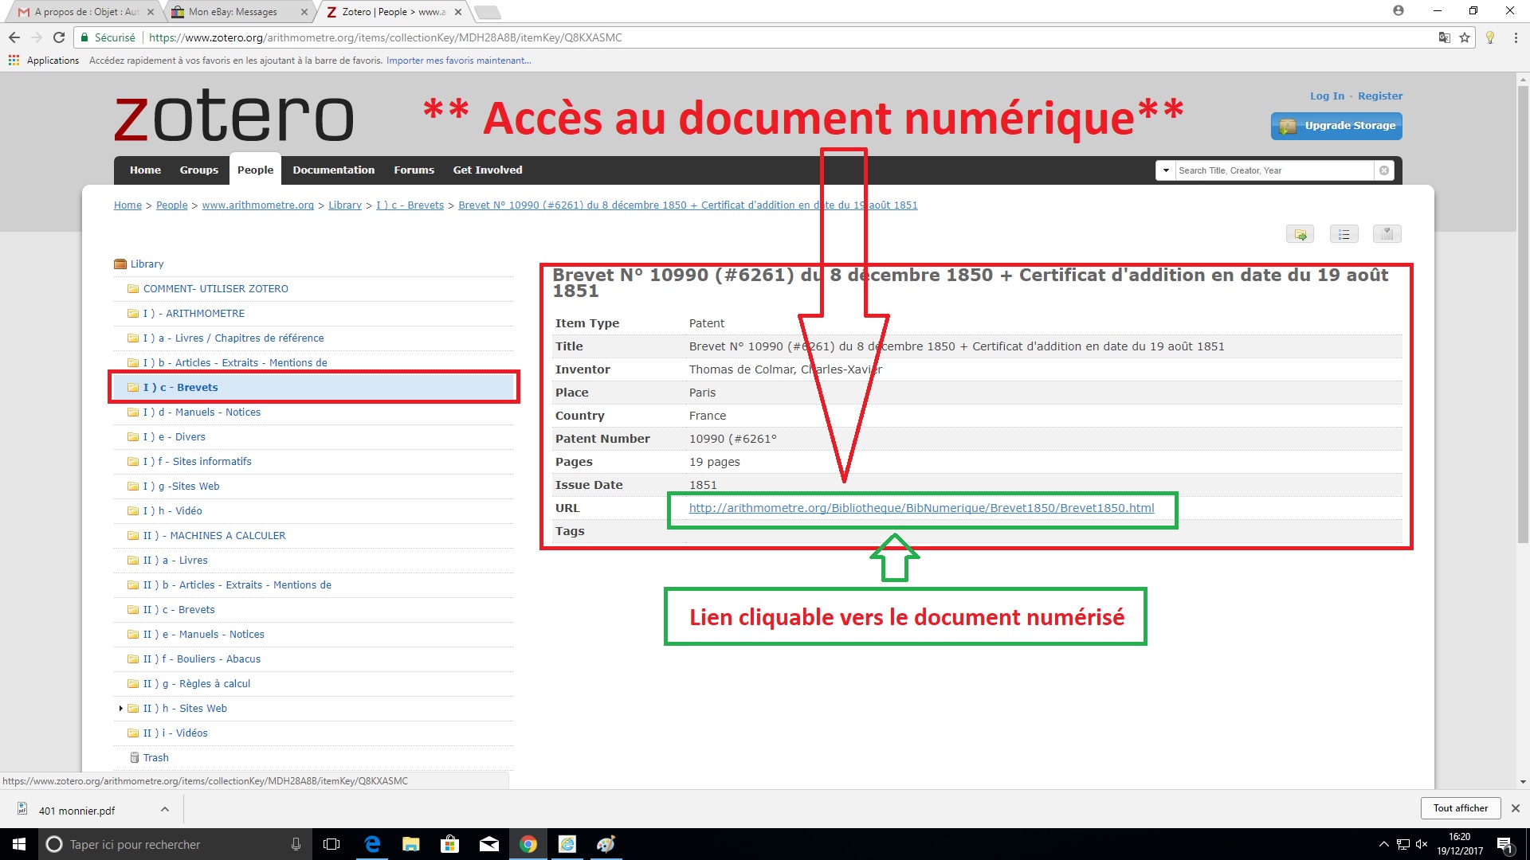This screenshot has height=860, width=1530.
Task: Open II ) c - Brevets collection
Action: point(178,609)
